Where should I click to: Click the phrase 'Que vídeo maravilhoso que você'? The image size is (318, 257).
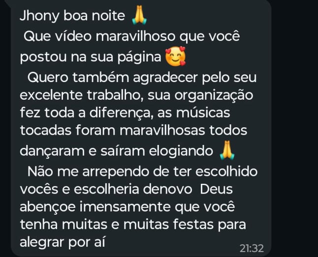132,37
